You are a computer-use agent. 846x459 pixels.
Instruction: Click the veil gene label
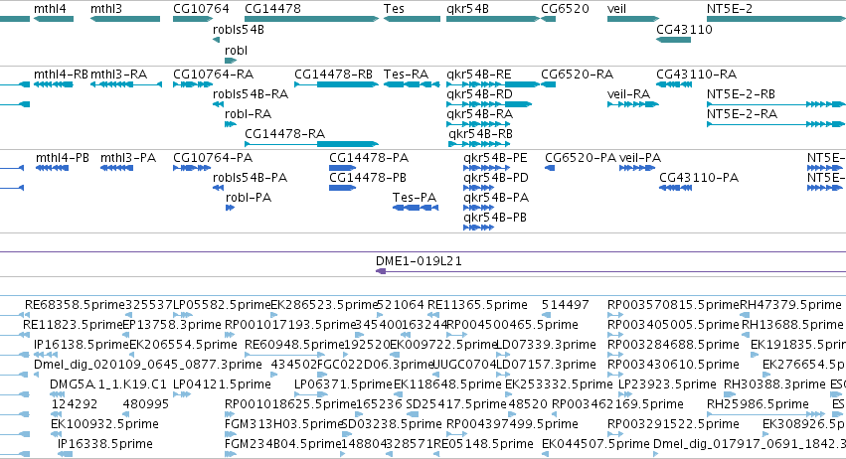click(616, 9)
